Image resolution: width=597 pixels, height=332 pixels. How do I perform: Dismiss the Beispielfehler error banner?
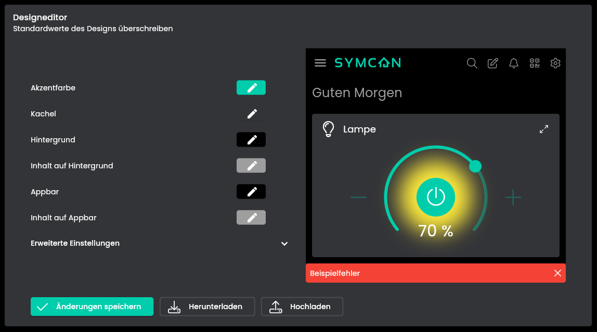tap(557, 273)
